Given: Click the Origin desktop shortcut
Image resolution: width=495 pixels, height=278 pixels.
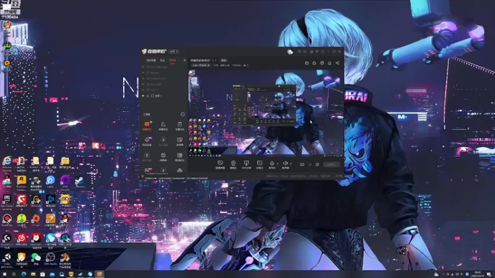Looking at the screenshot, I should click(36, 220).
